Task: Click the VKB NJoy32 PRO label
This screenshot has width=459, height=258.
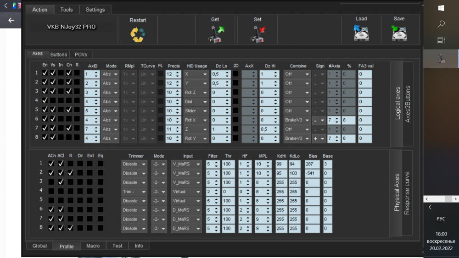Action: tap(72, 27)
